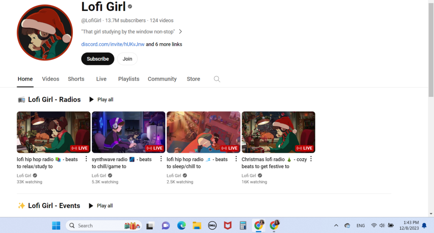
Task: Click the taskbar Search box
Action: pyautogui.click(x=104, y=225)
